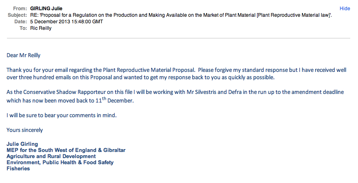This screenshot has height=183, width=358.
Task: Click the Agriculture and Rural Development line
Action: [x=51, y=156]
